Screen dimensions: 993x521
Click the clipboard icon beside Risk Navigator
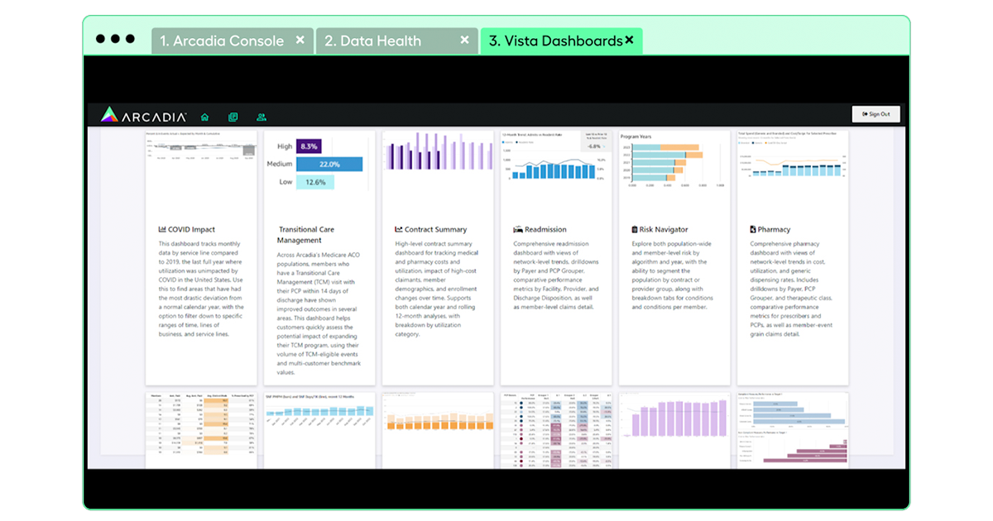pos(635,230)
